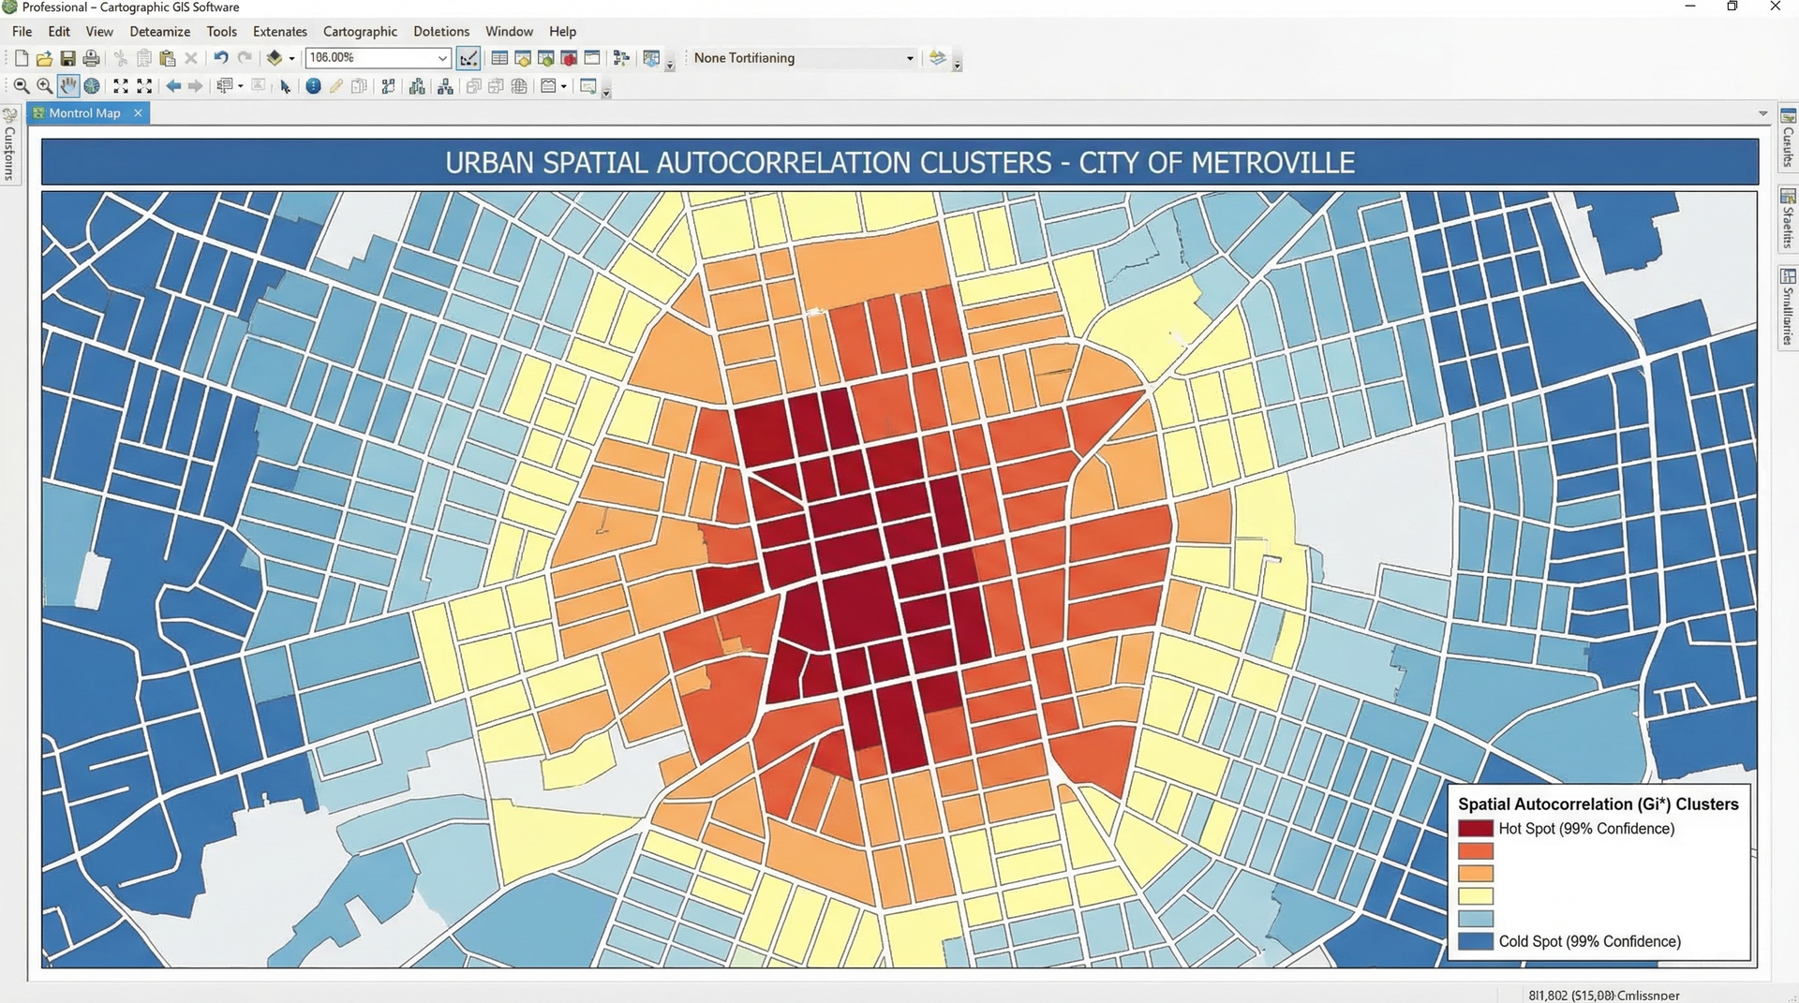1799x1003 pixels.
Task: Click the building chart icon
Action: pos(417,86)
